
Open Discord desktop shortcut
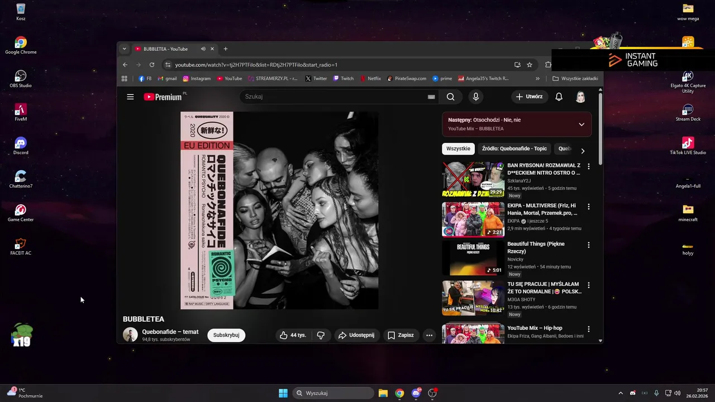pos(21,146)
